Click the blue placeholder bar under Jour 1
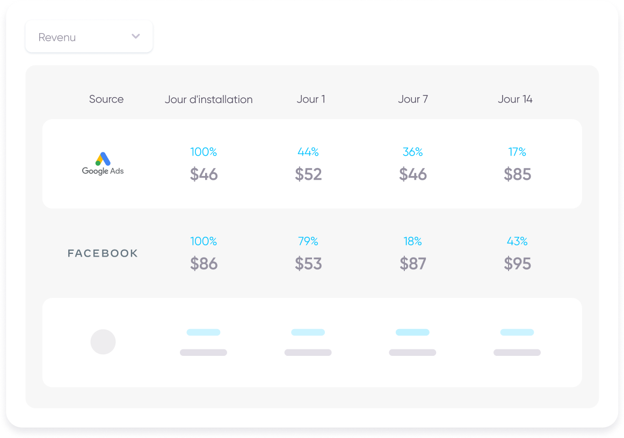This screenshot has height=438, width=624. 308,332
